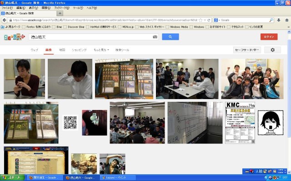Click the page scrollbar up arrow
This screenshot has width=291, height=181.
pos(289,32)
